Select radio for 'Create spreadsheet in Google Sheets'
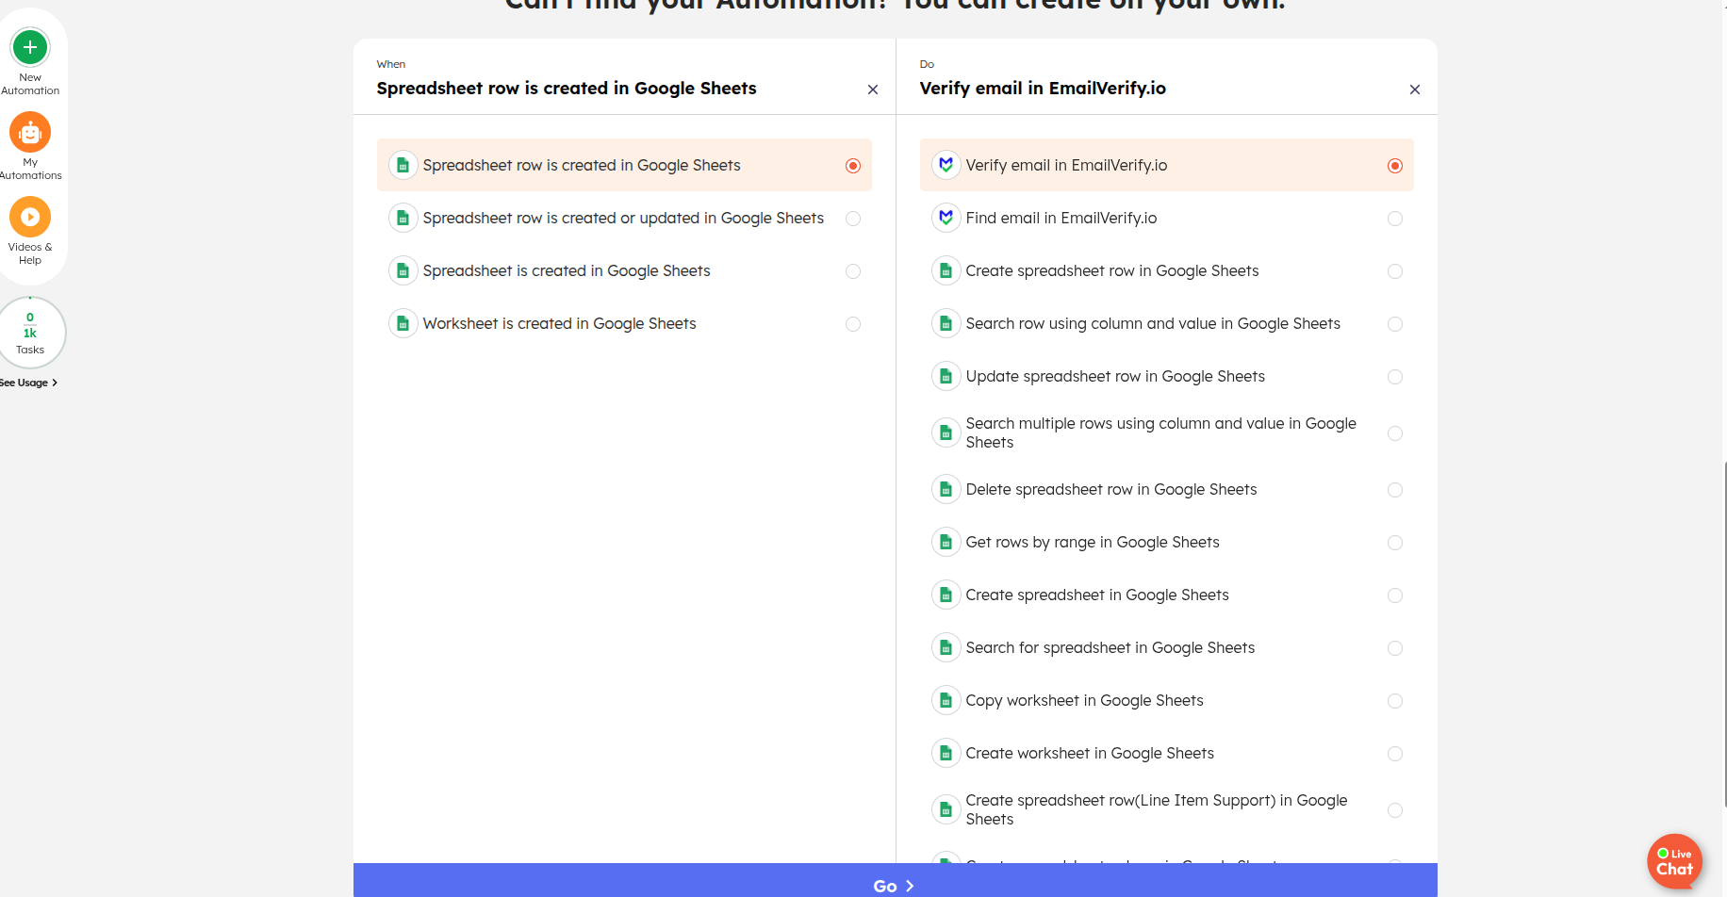1727x897 pixels. tap(1395, 595)
